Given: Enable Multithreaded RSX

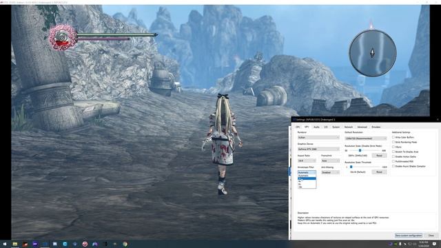Looking at the screenshot, I should click(x=393, y=161).
